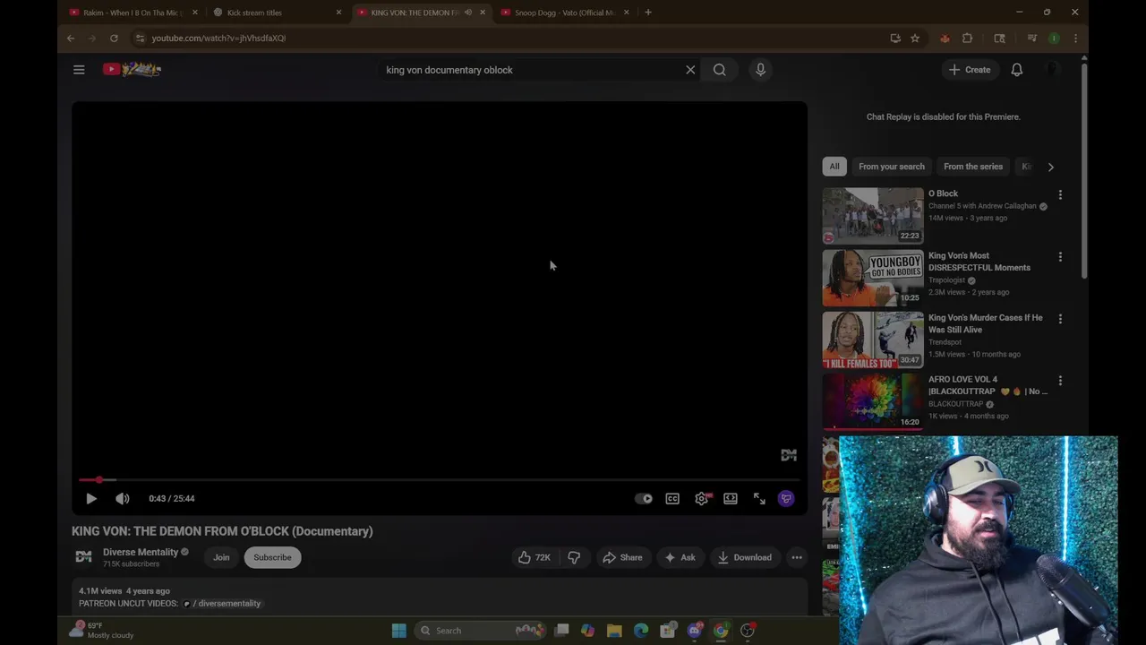Seek on the video progress bar
1146x645 pixels.
(x=439, y=480)
